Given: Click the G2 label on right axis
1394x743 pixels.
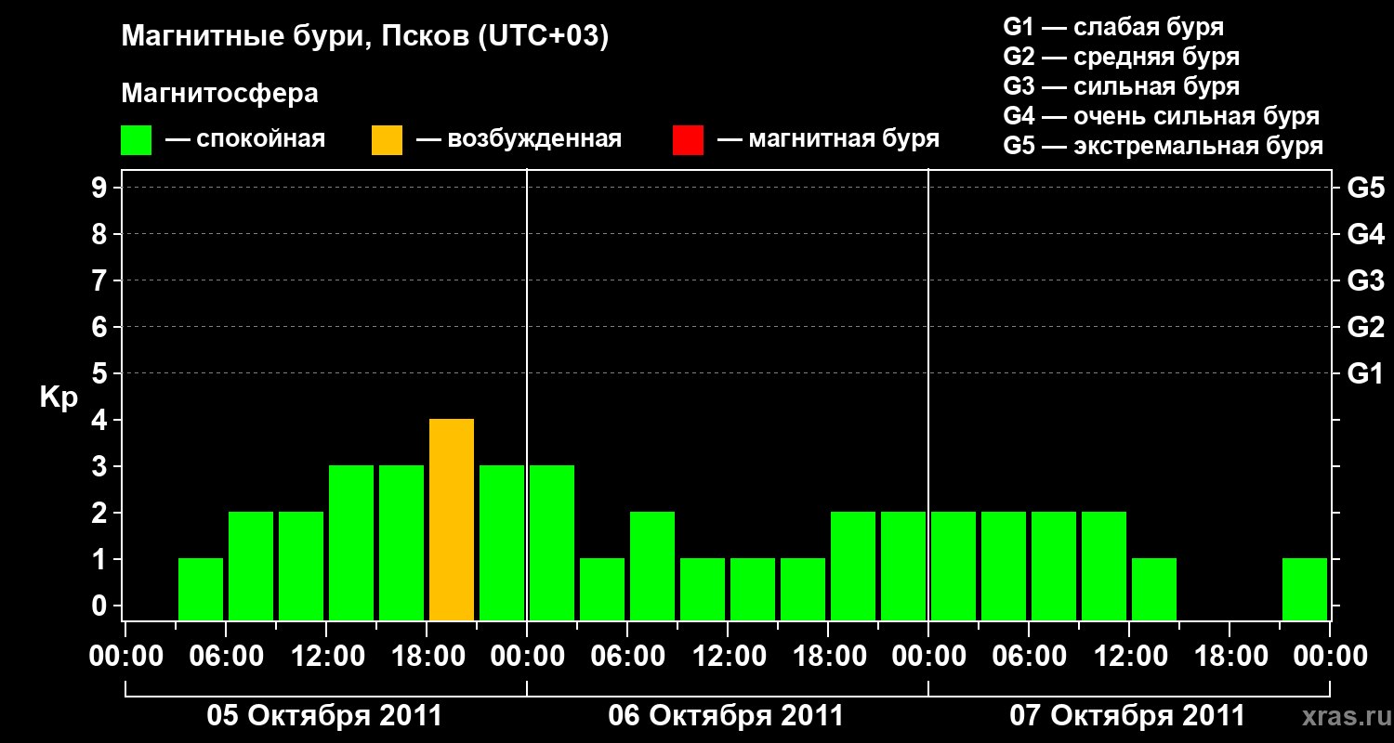Looking at the screenshot, I should 1365,327.
